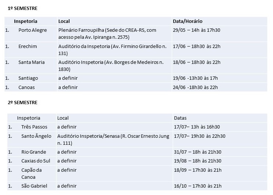Select the Rio Grande cell
The height and width of the screenshot is (195, 273).
pyautogui.click(x=34, y=152)
